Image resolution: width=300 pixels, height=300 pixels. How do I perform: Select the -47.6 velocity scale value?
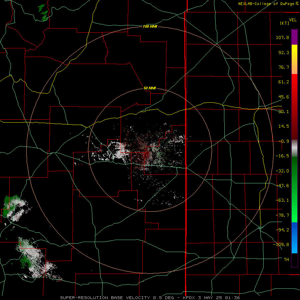[282, 186]
